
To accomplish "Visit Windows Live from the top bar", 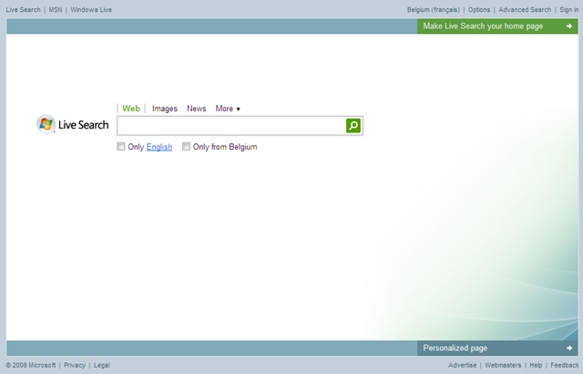I will (x=91, y=9).
